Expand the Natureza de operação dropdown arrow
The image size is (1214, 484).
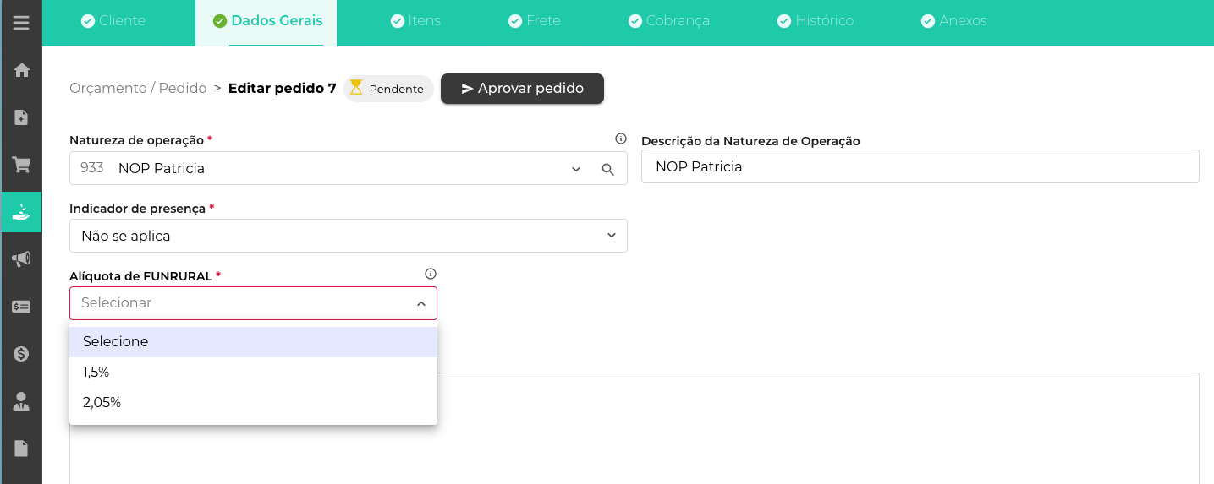pos(576,169)
